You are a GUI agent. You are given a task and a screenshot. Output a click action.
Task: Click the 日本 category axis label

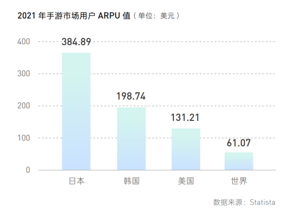pyautogui.click(x=76, y=181)
